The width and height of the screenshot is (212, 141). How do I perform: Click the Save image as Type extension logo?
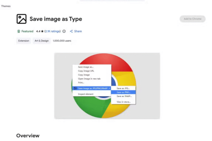[x=22, y=19]
